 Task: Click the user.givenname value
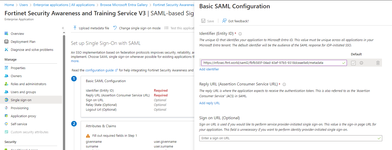pos(165,142)
